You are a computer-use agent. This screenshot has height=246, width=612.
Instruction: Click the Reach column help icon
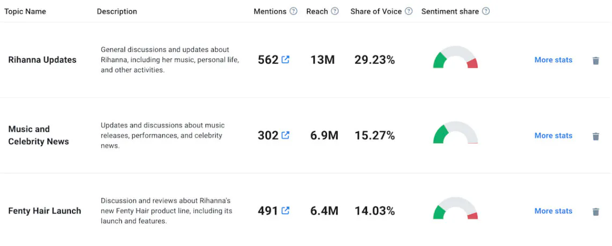(x=335, y=11)
